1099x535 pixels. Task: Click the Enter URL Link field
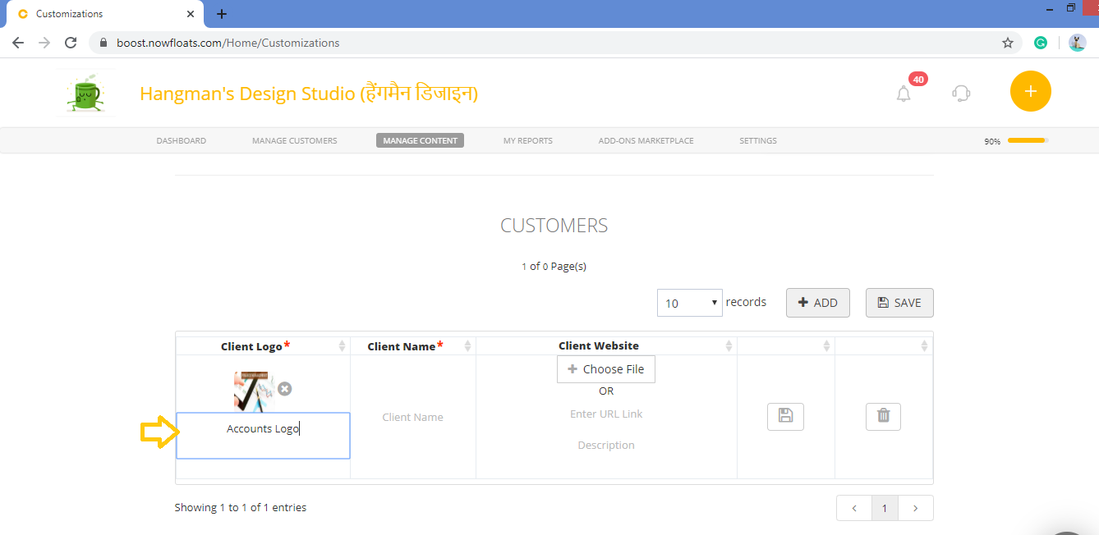tap(606, 414)
